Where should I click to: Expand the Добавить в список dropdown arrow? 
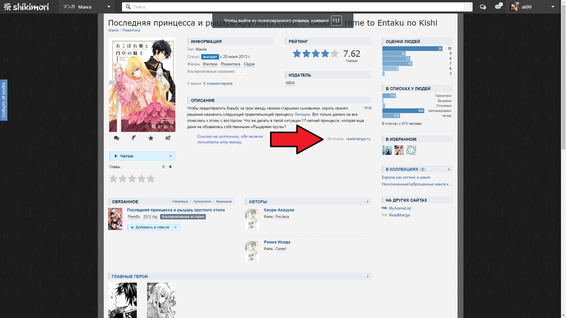click(176, 227)
